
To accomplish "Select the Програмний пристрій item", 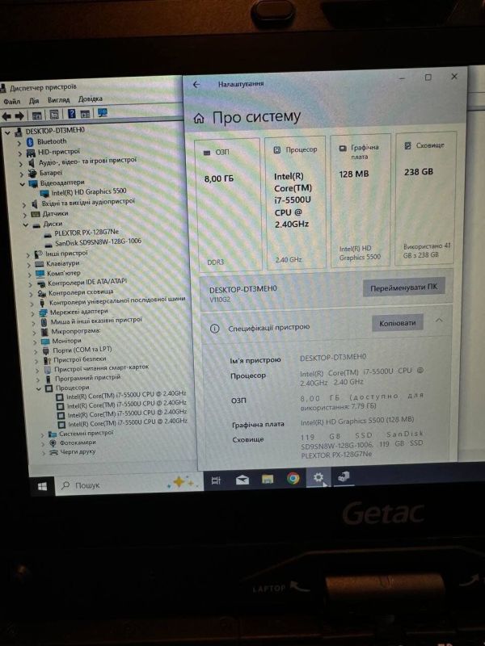I will [88, 377].
